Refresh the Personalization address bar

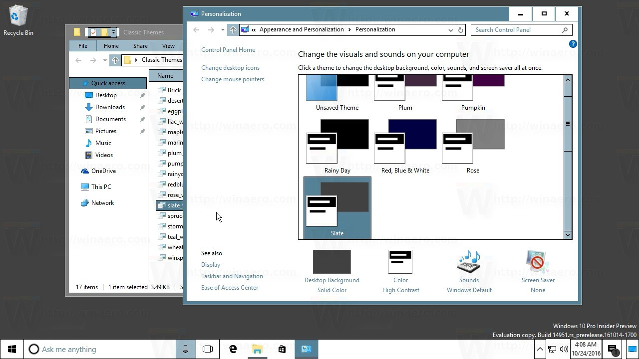click(x=461, y=30)
